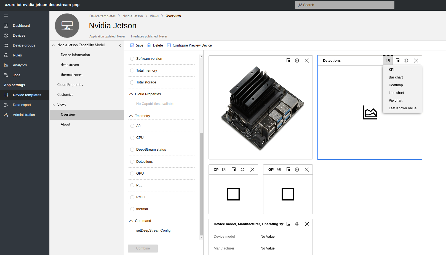The image size is (446, 255).
Task: Click size icon on GPU tile
Action: [x=288, y=170]
